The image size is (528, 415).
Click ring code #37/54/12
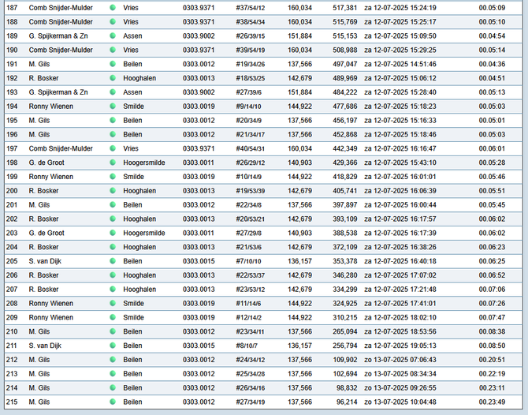click(x=250, y=8)
